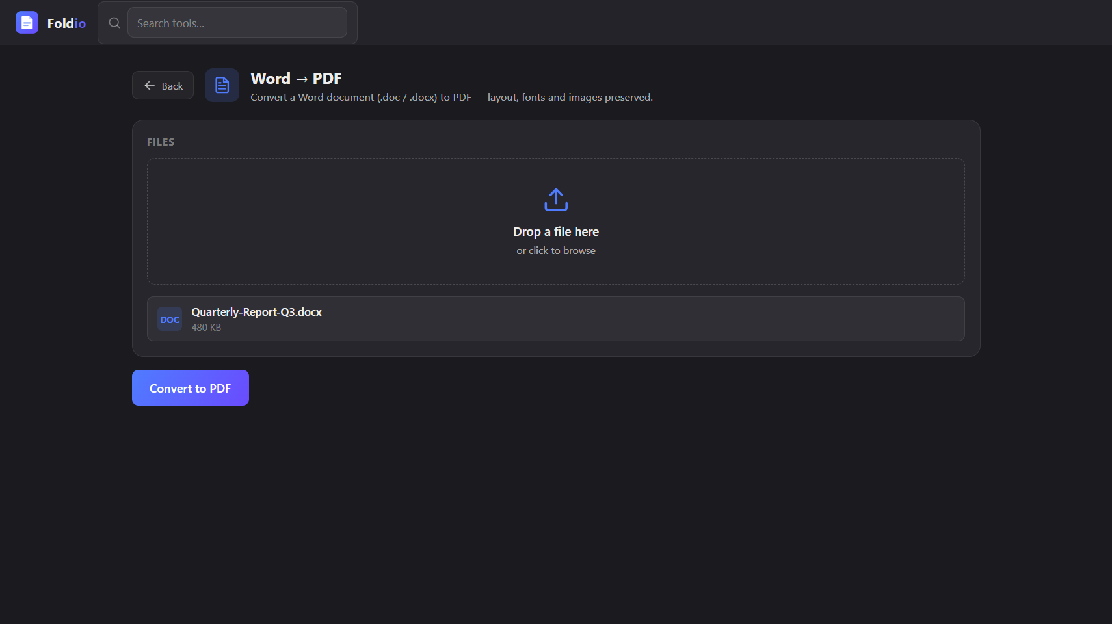This screenshot has width=1112, height=624.
Task: Click the Foldio brand name
Action: [66, 23]
